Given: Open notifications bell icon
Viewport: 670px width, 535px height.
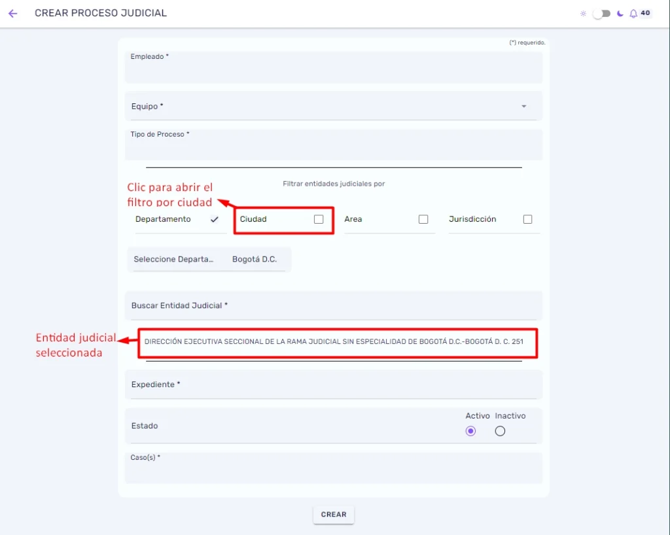Looking at the screenshot, I should click(x=633, y=14).
